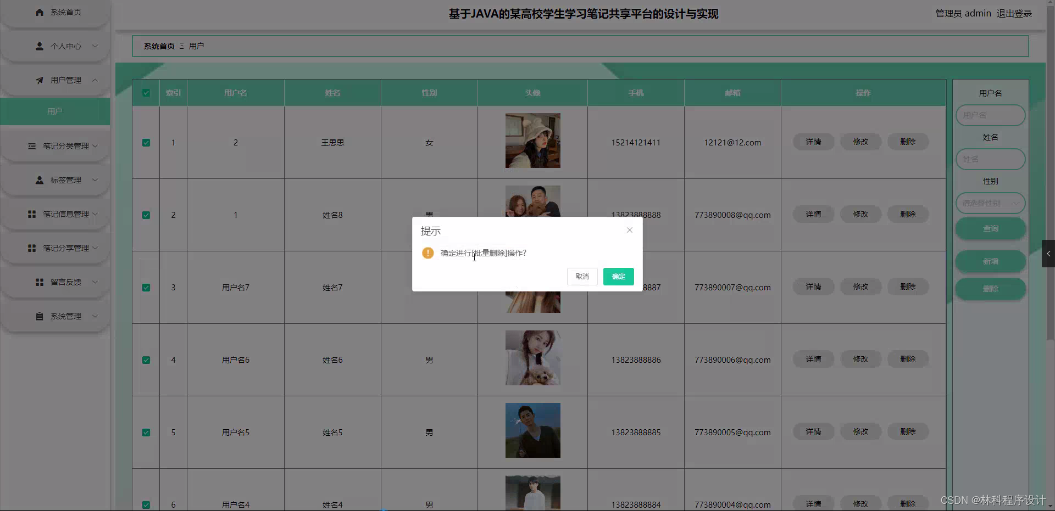Confirm batch delete by clicking 确定

click(618, 277)
